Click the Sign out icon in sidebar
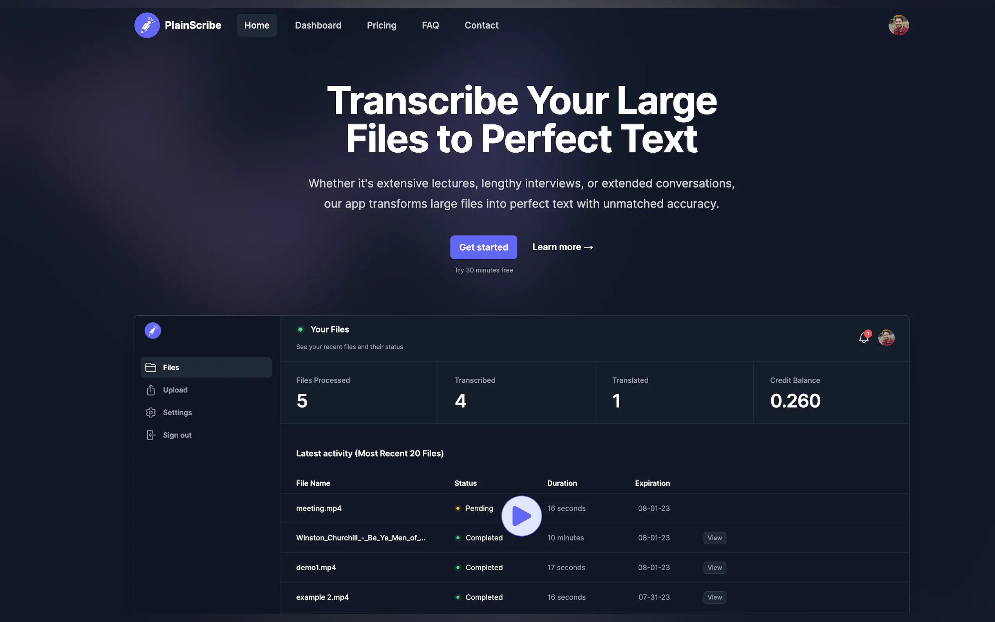This screenshot has height=622, width=995. click(x=151, y=435)
